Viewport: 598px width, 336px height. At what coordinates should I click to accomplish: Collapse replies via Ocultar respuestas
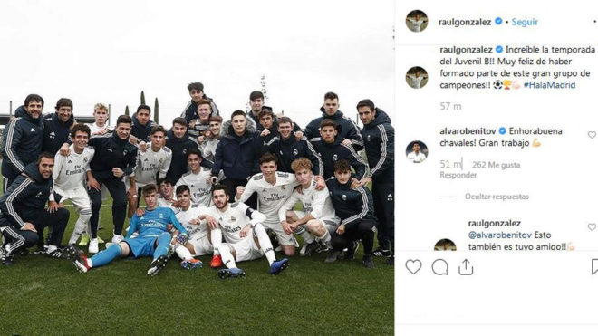pos(497,197)
